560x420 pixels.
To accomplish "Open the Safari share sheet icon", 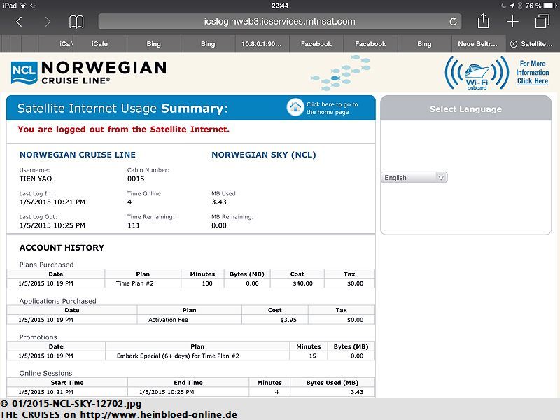I will point(483,21).
